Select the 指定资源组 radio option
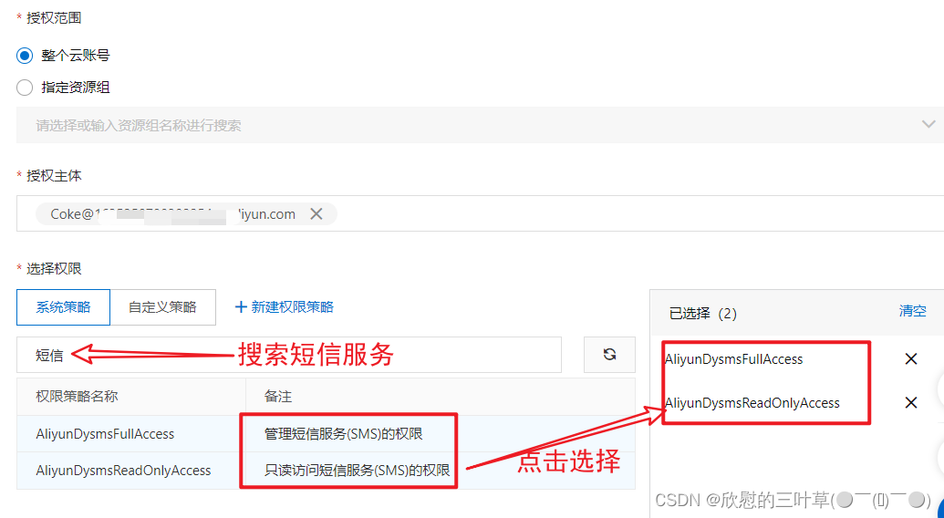 (25, 88)
